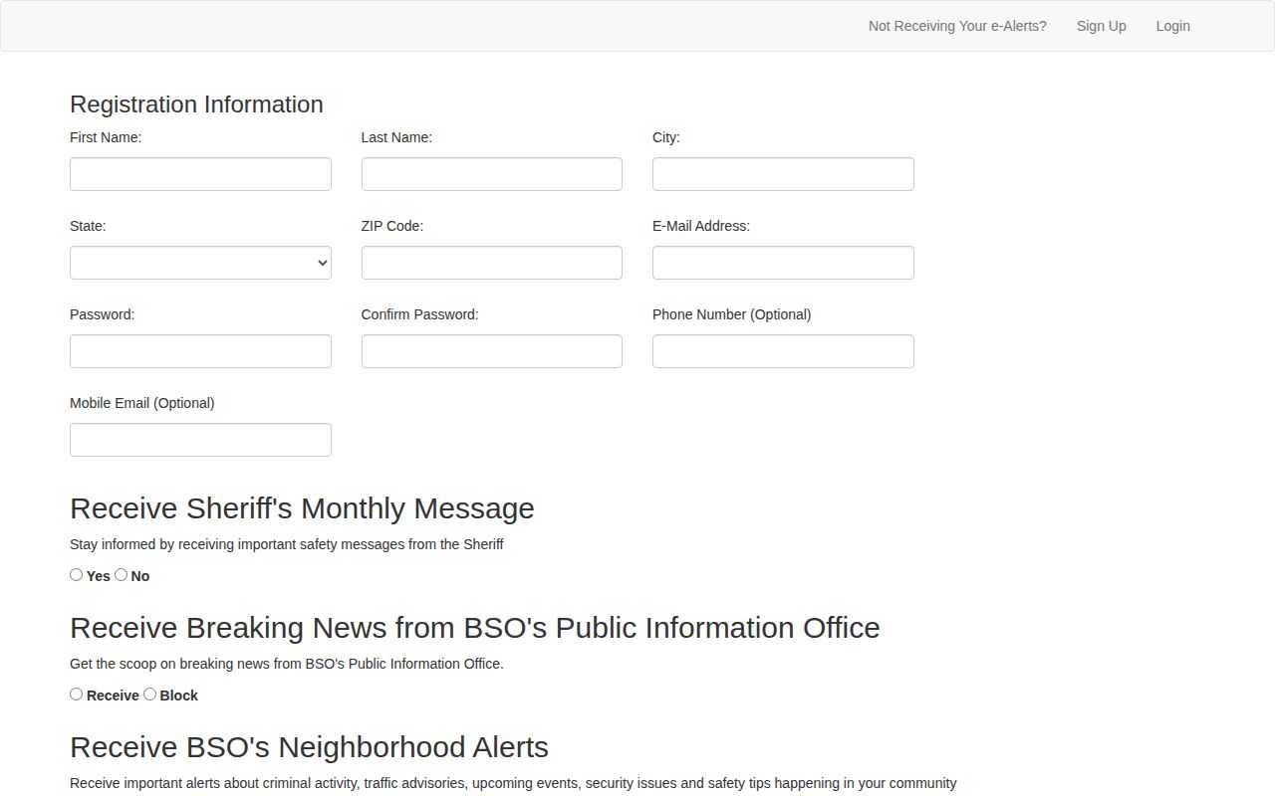
Task: Select the City text box
Action: (x=783, y=174)
